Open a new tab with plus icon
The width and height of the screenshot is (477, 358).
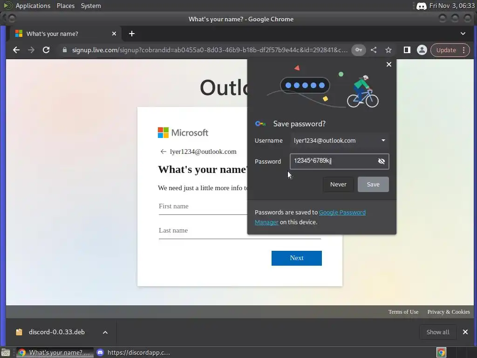[132, 34]
